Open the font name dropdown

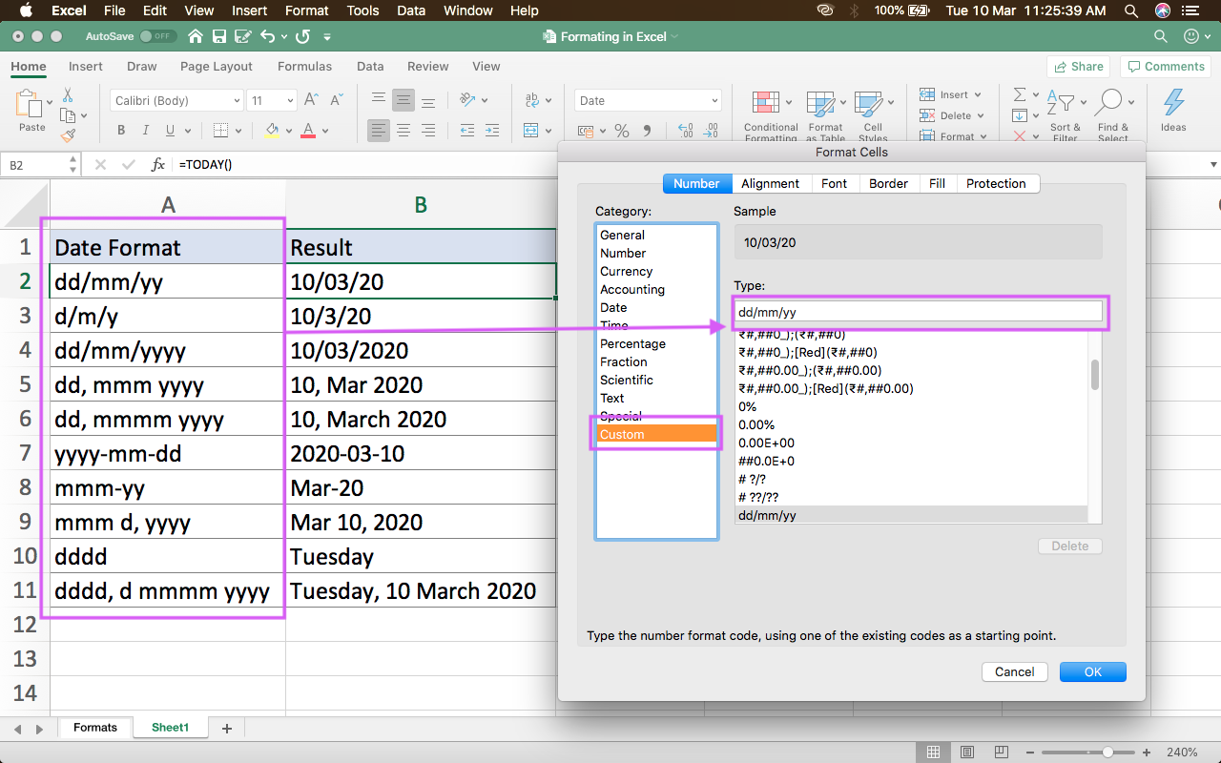(176, 100)
